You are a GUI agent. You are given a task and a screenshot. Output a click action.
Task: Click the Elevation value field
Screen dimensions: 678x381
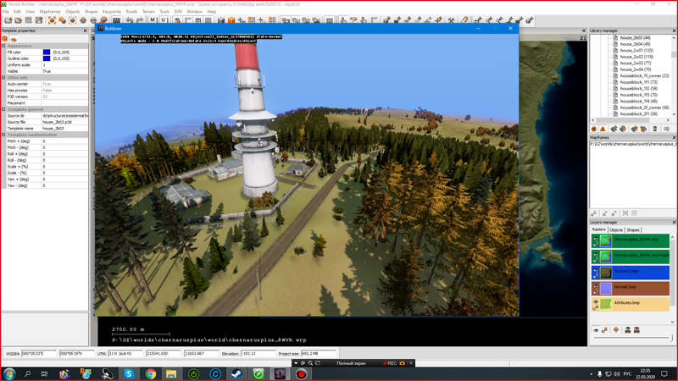258,353
